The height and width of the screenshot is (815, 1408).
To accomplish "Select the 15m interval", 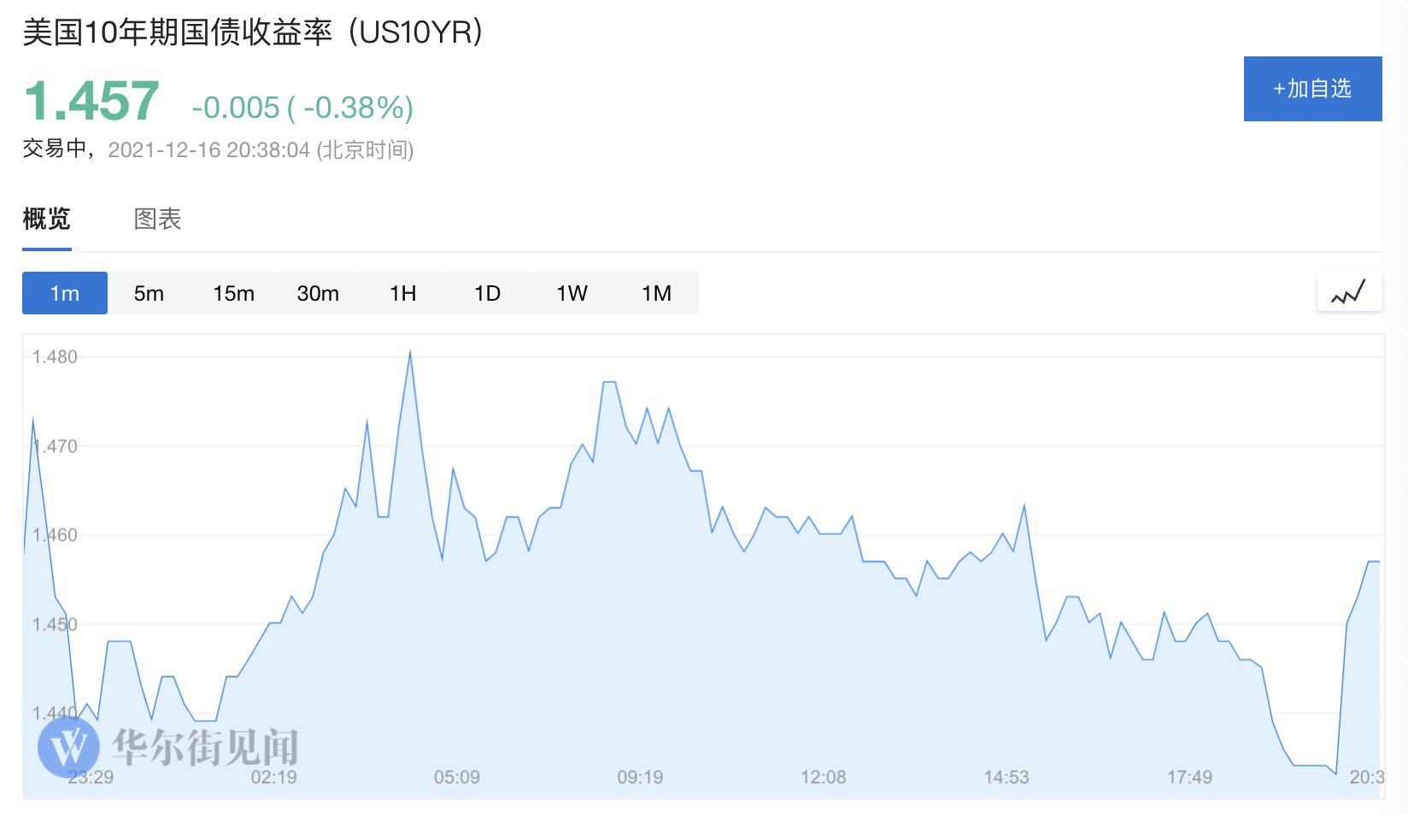I will coord(233,293).
